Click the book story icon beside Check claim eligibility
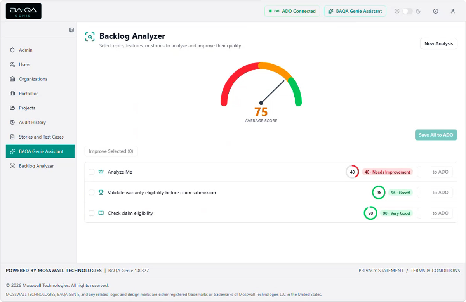 click(101, 213)
